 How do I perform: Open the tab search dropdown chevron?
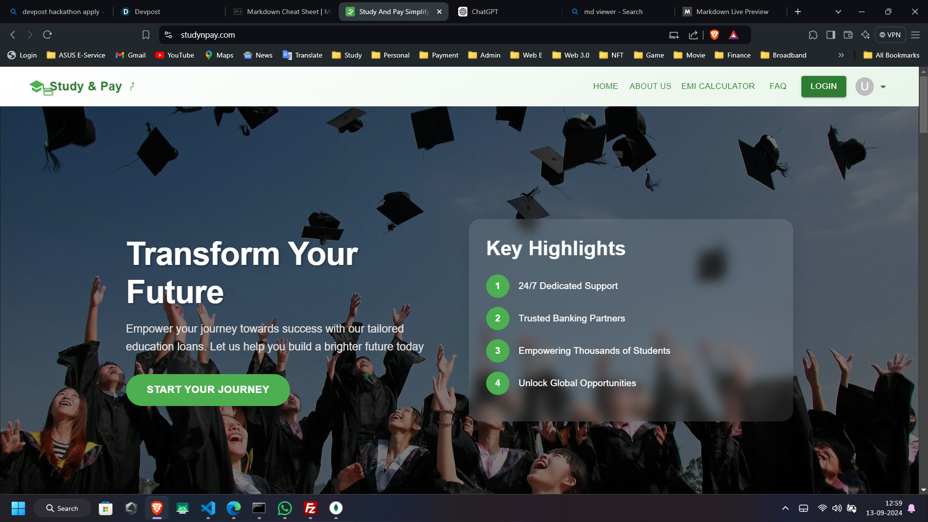838,11
